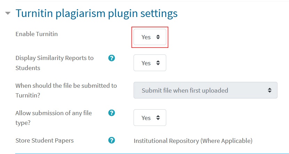
Task: Click the Yes value beside Allow submission of any file type
Action: [146, 118]
